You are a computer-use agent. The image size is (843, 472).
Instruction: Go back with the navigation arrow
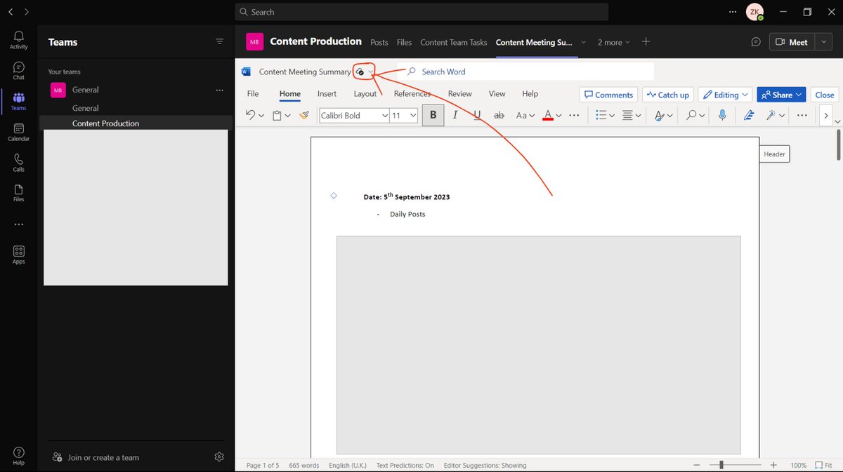[x=11, y=12]
